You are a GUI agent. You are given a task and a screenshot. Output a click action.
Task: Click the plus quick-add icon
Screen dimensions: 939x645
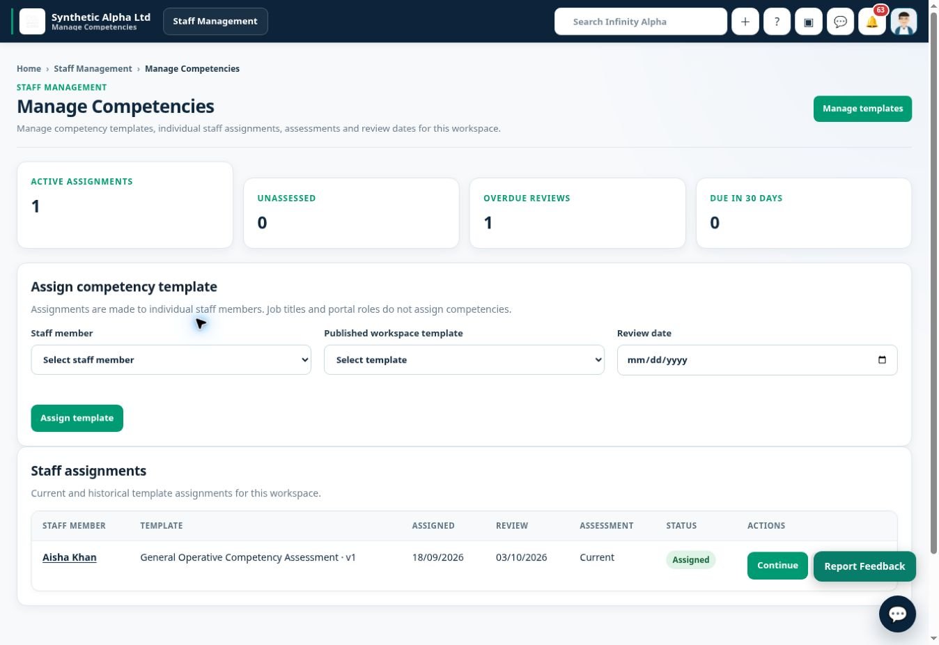coord(745,22)
